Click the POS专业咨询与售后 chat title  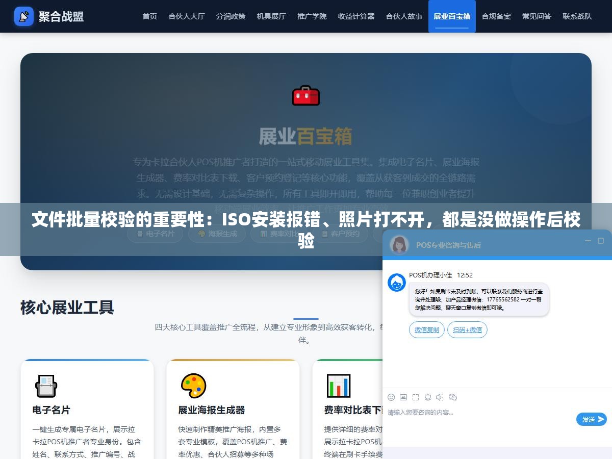[x=448, y=245]
